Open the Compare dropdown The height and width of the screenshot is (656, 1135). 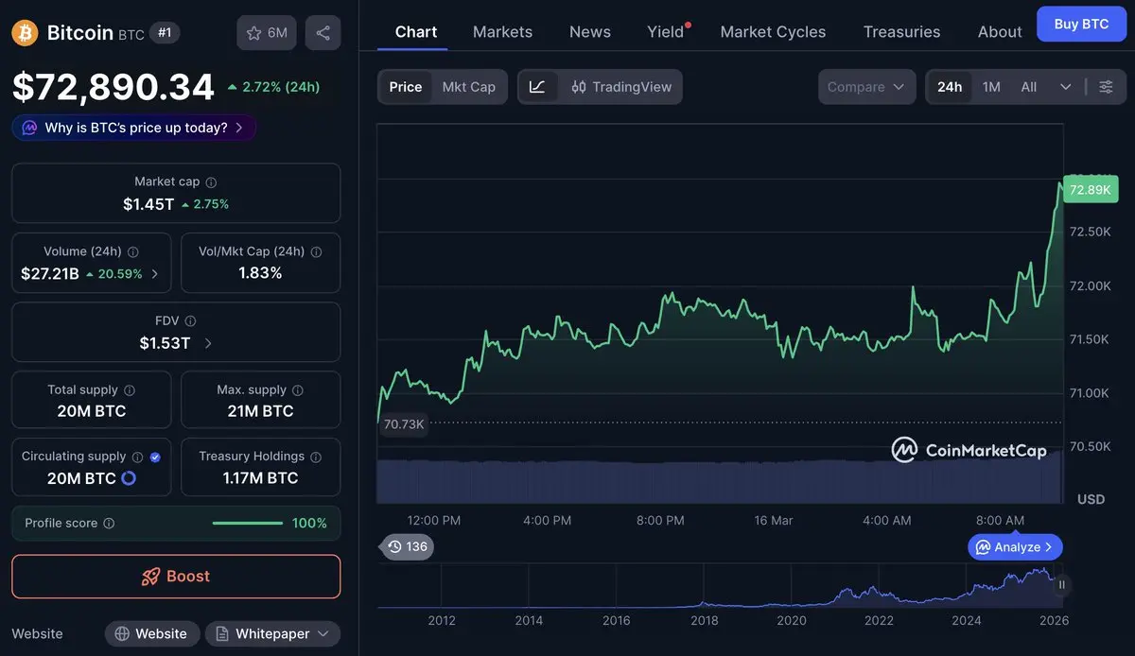click(867, 87)
